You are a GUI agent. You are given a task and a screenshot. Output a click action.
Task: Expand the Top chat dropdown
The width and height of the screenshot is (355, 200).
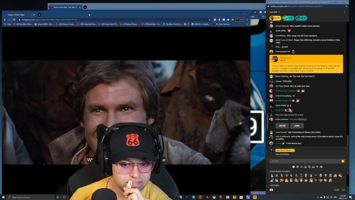click(x=275, y=12)
